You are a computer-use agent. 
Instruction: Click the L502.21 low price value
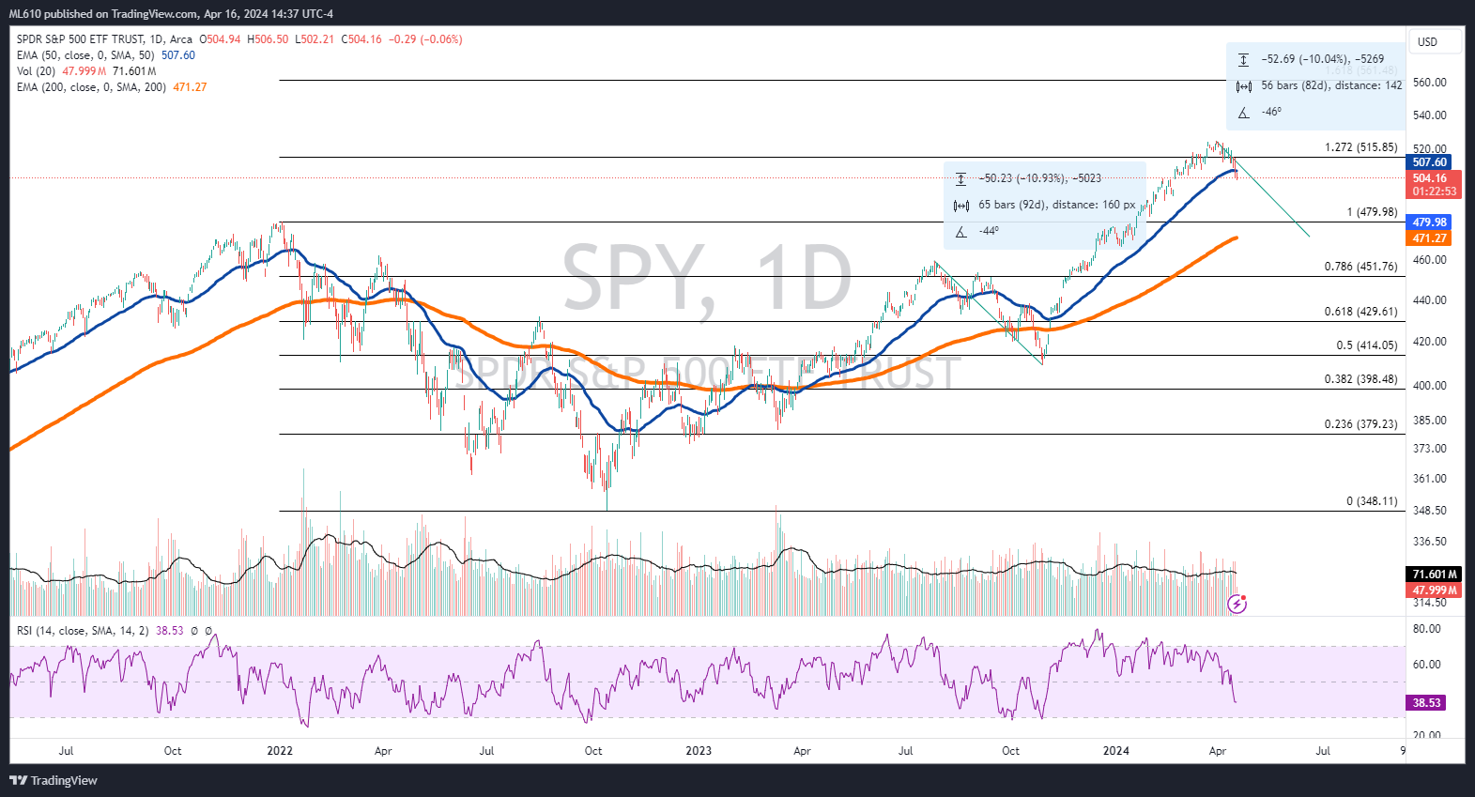pyautogui.click(x=315, y=39)
